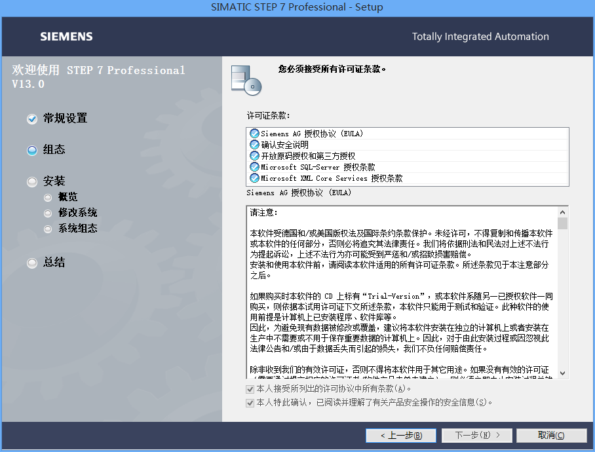Viewport: 595px width, 452px height.
Task: Select Microsoft XML Core Services 授权条款 entry
Action: [407, 178]
